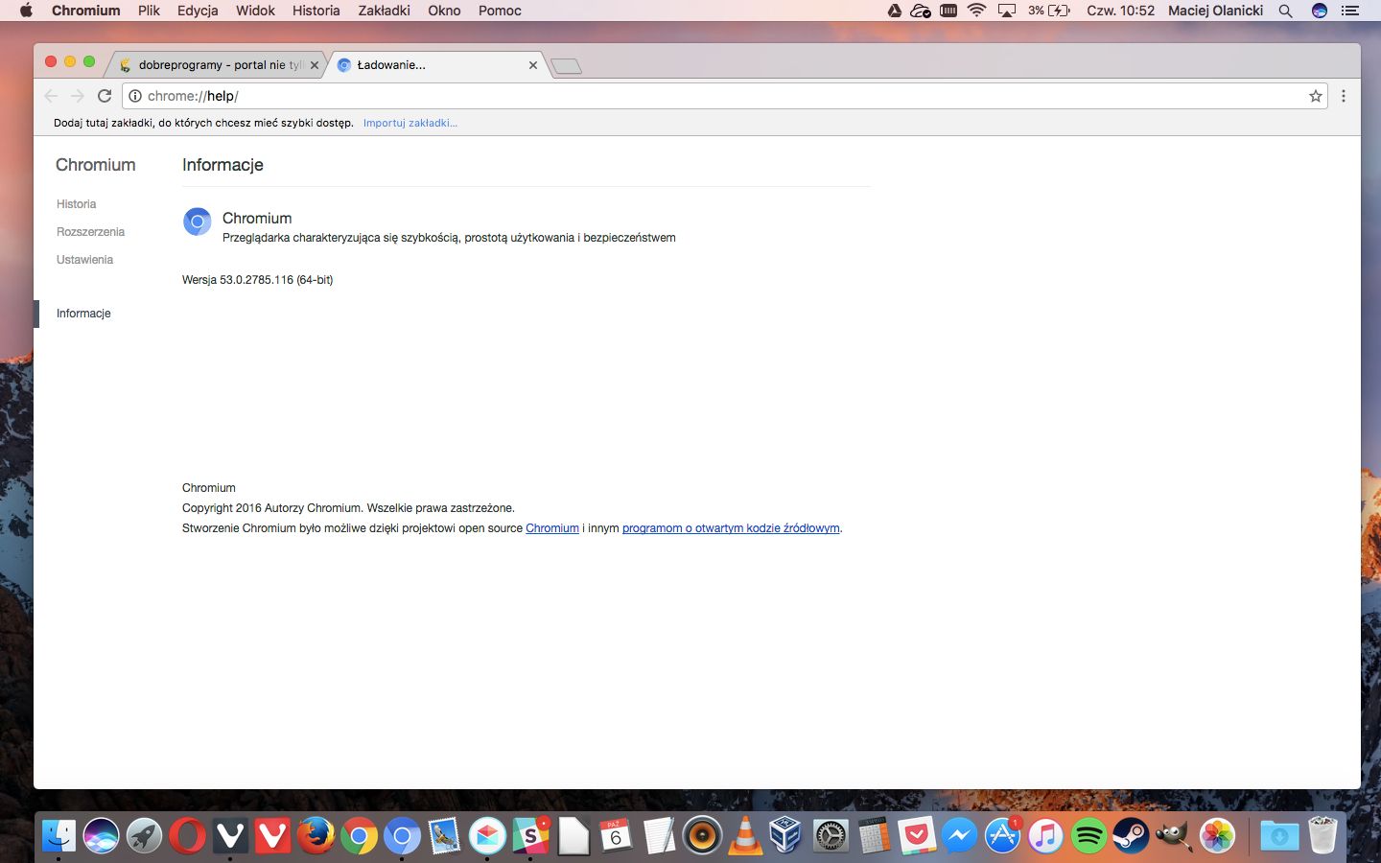1381x863 pixels.
Task: Open the Chromium application menu
Action: click(x=86, y=11)
